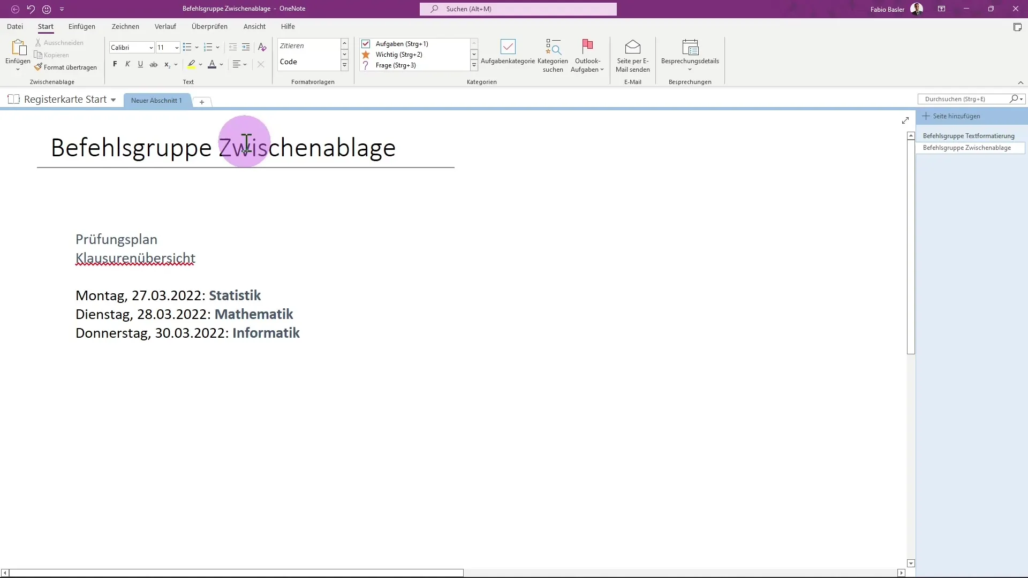The width and height of the screenshot is (1028, 578).
Task: Click clear formatting icon
Action: pos(262,48)
